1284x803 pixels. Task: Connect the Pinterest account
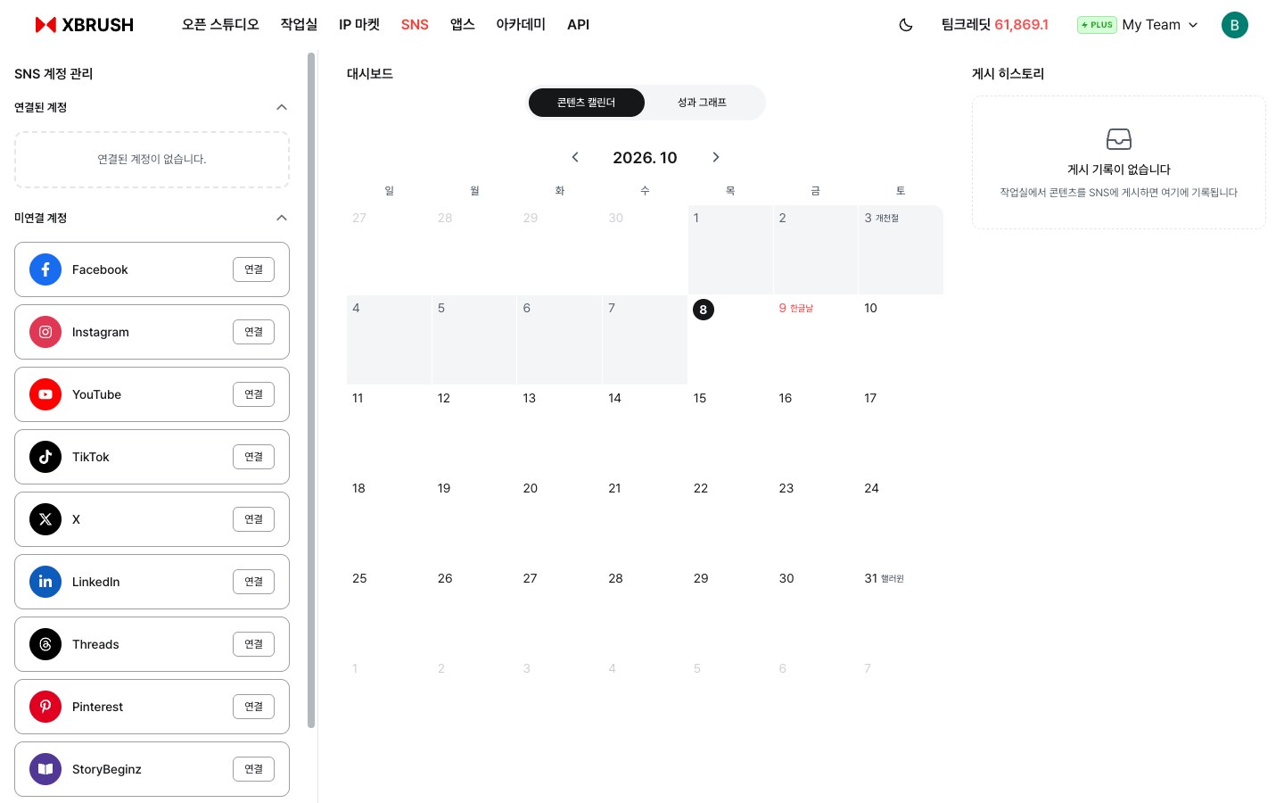[253, 707]
